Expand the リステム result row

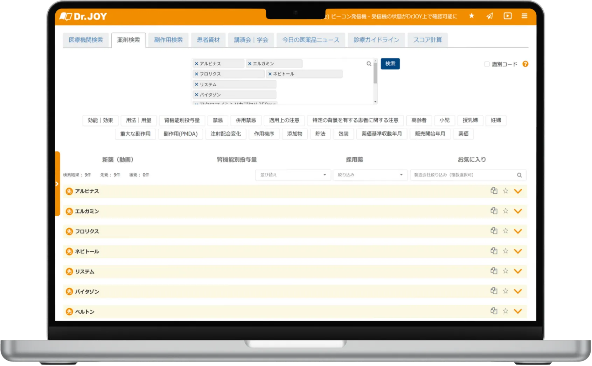518,271
